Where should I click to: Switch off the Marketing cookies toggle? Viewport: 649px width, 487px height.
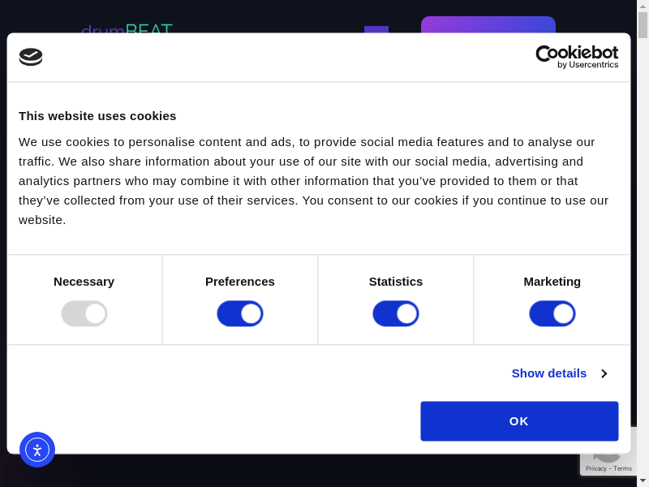coord(552,313)
